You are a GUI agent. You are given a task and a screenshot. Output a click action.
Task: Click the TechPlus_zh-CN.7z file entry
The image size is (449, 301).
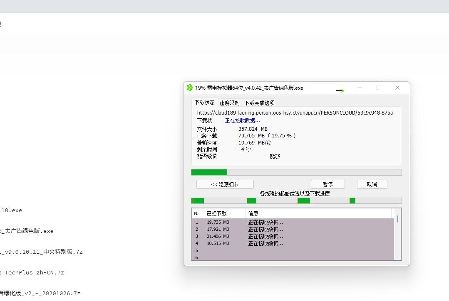click(x=32, y=273)
